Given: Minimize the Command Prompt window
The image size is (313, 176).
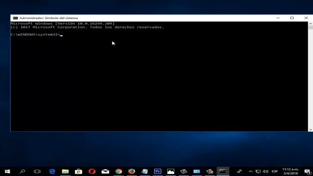Looking at the screenshot, I should [x=278, y=18].
